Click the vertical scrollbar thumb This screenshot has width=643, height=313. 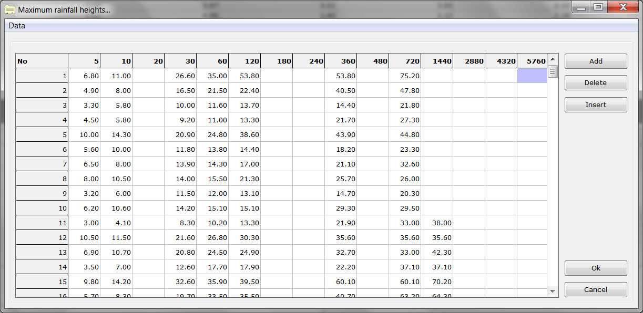click(553, 71)
